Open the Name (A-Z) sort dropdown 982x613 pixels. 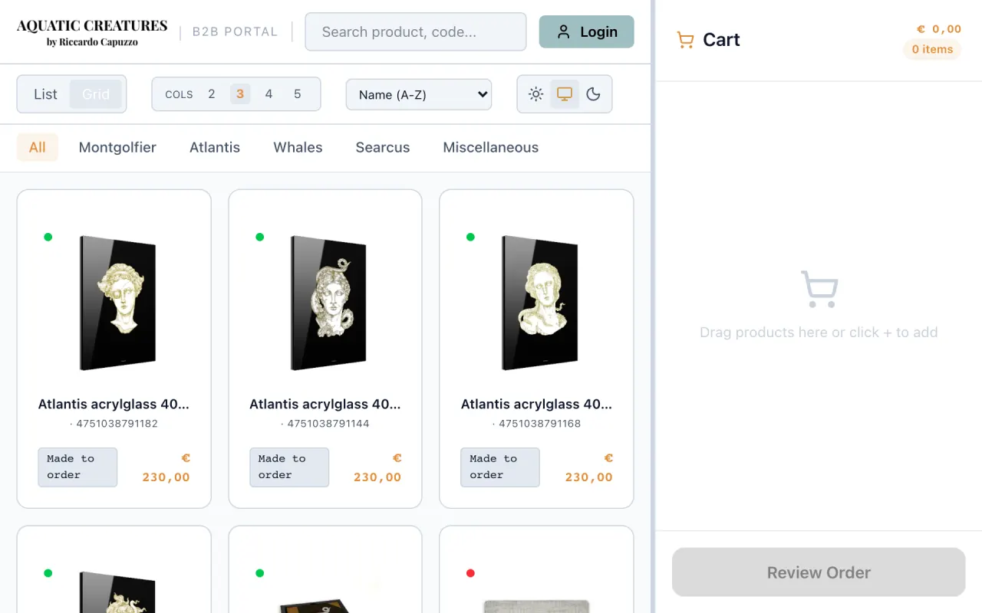pos(419,94)
